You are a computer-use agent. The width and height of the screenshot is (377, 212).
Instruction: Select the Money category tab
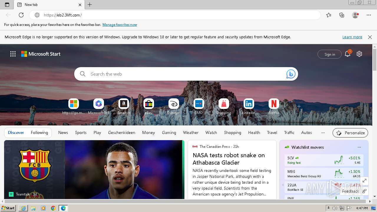pos(148,133)
